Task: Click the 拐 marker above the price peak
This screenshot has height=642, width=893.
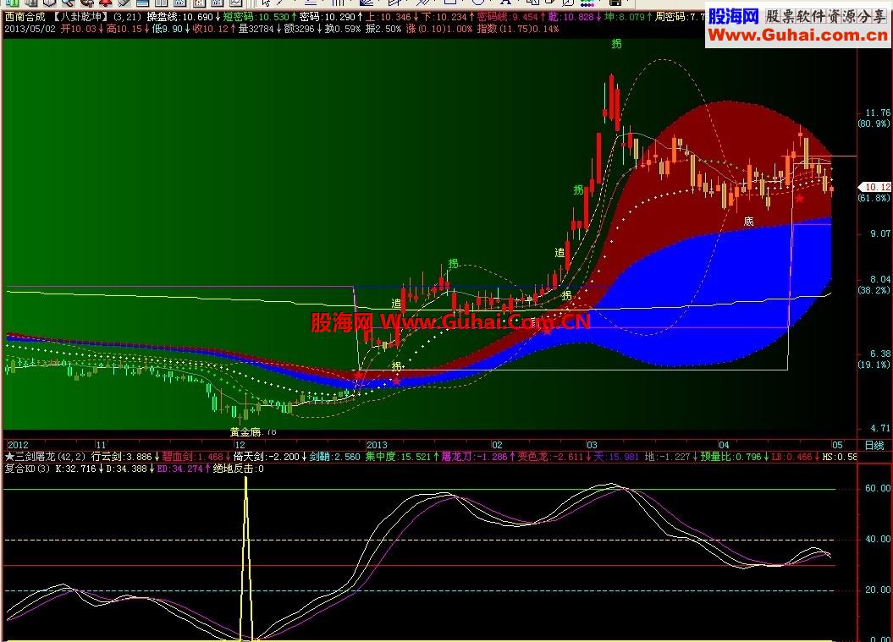Action: [x=616, y=43]
